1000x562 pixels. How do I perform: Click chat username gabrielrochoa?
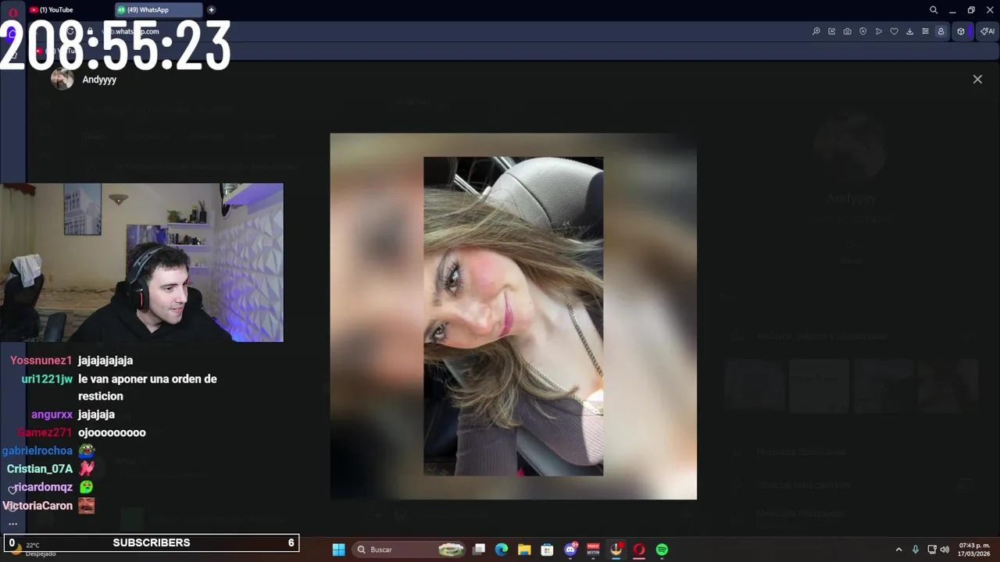tap(37, 450)
